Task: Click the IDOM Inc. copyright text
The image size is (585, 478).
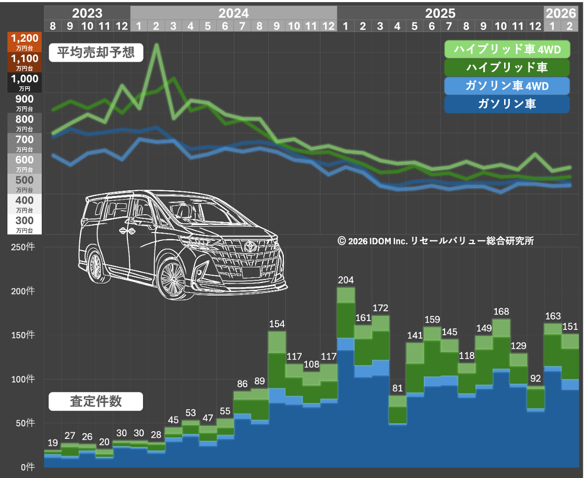Action: tap(435, 241)
